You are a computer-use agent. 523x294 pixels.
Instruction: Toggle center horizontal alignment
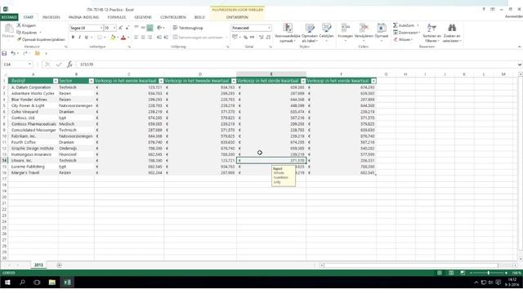tap(143, 38)
